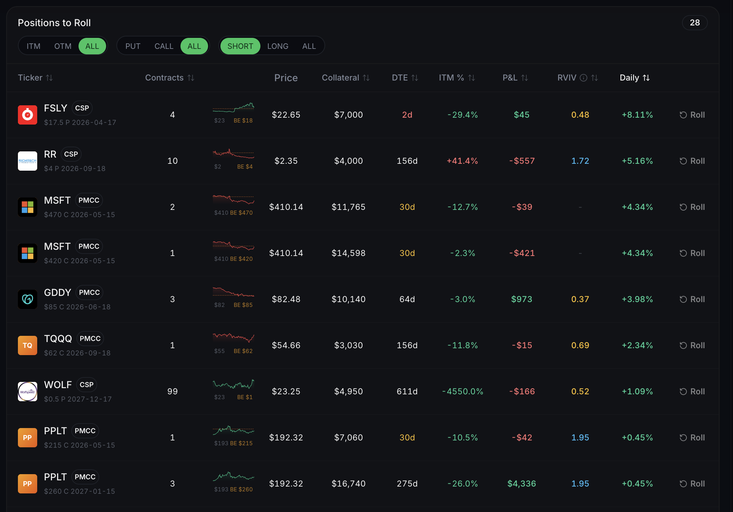Image resolution: width=733 pixels, height=512 pixels.
Task: Filter positions to ITM only
Action: (x=33, y=46)
